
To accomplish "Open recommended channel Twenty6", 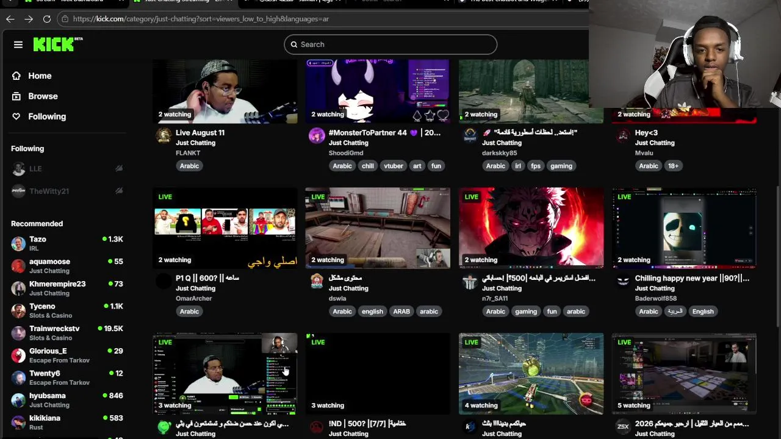I will pos(67,378).
